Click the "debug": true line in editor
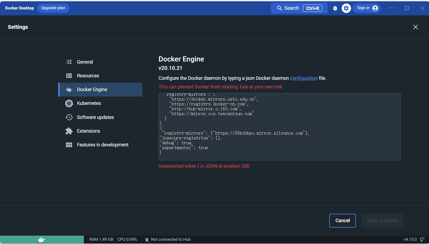Screen dimensions: 429x244 point(176,143)
